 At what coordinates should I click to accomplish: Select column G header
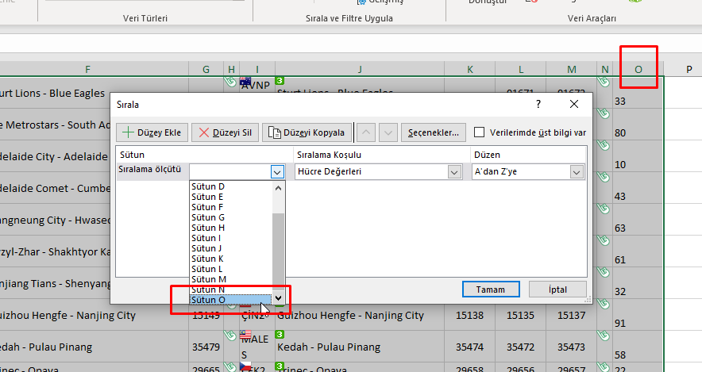pos(206,69)
